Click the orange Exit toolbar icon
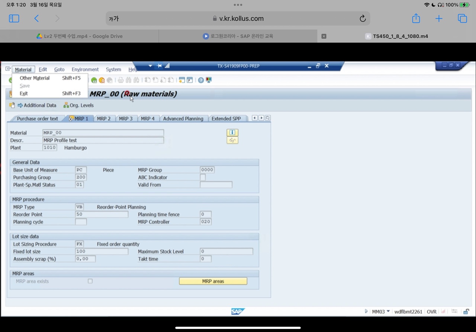This screenshot has width=476, height=332. [102, 80]
